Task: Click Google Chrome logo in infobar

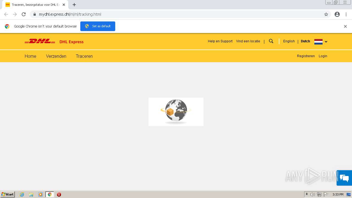Action: point(7,26)
